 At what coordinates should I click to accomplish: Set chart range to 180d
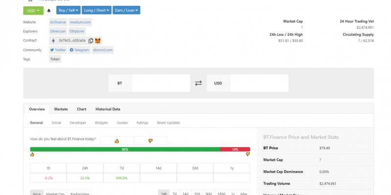pos(221,194)
